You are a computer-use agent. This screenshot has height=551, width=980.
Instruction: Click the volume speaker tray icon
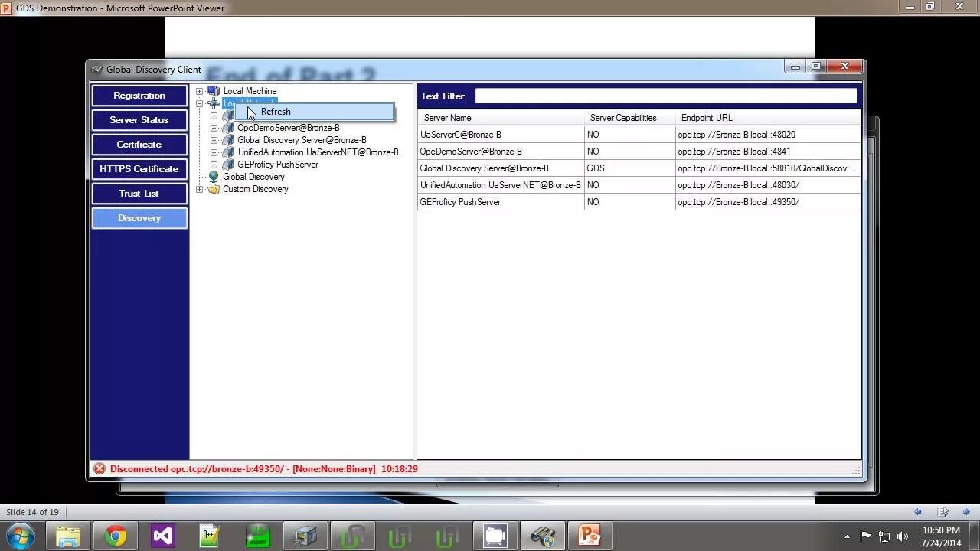click(903, 536)
